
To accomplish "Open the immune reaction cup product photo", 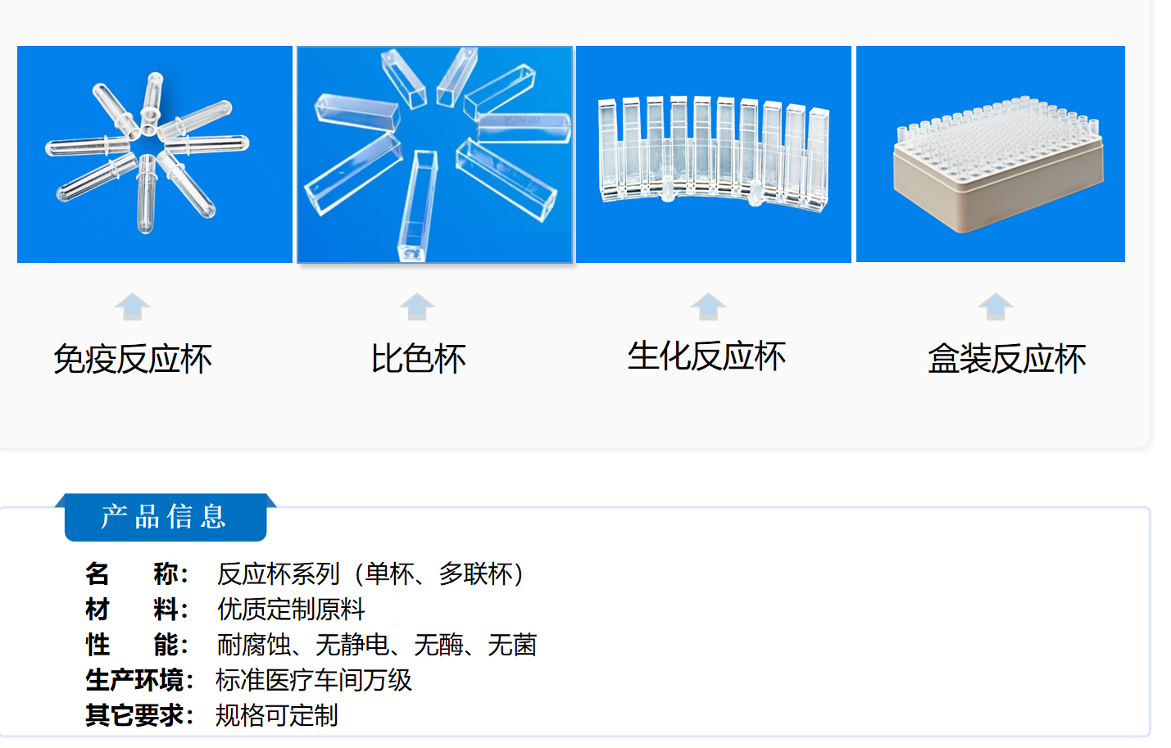I will [x=155, y=154].
